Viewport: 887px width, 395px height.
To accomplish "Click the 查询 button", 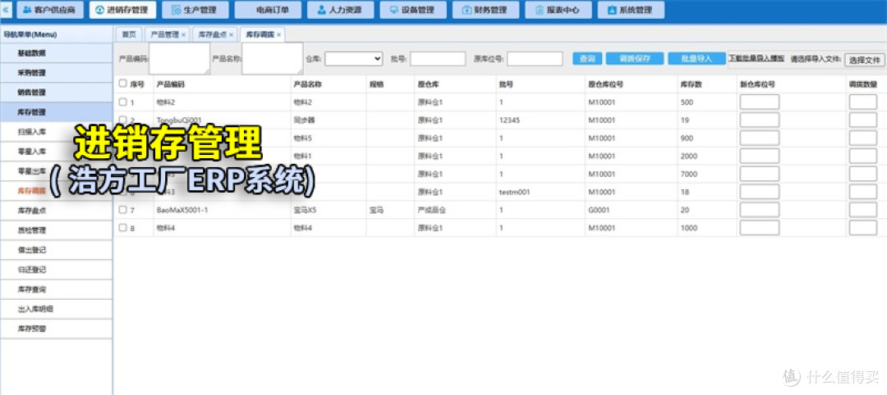I will pyautogui.click(x=587, y=59).
